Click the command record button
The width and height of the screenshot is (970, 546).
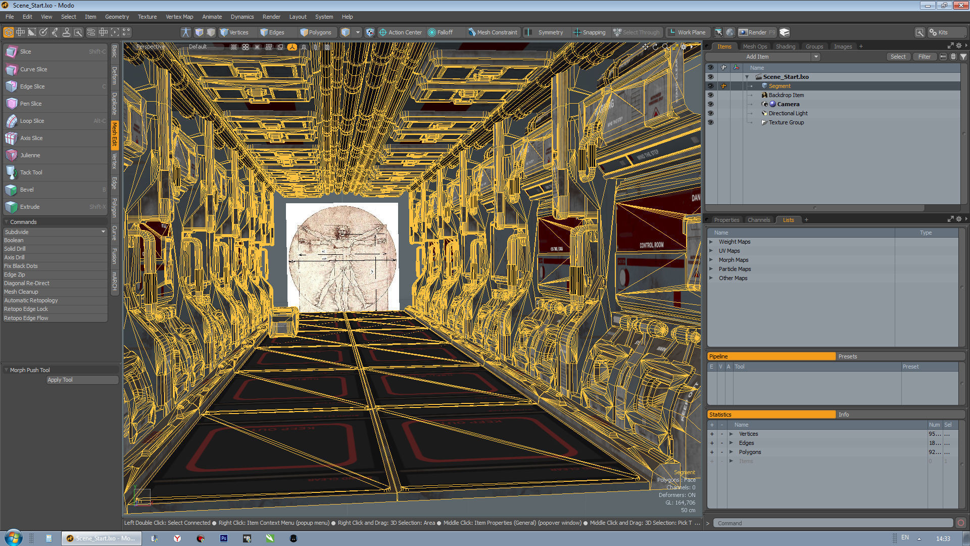click(x=960, y=523)
